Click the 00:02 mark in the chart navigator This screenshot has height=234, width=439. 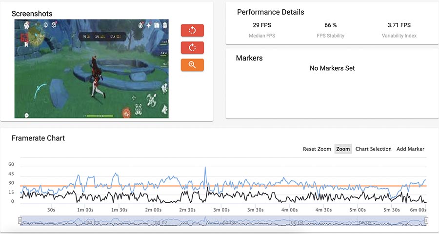pos(161,222)
